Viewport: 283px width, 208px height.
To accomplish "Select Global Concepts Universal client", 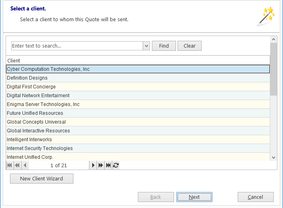I will coord(138,122).
